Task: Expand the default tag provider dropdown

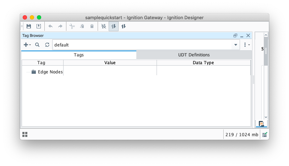Action: click(x=236, y=45)
